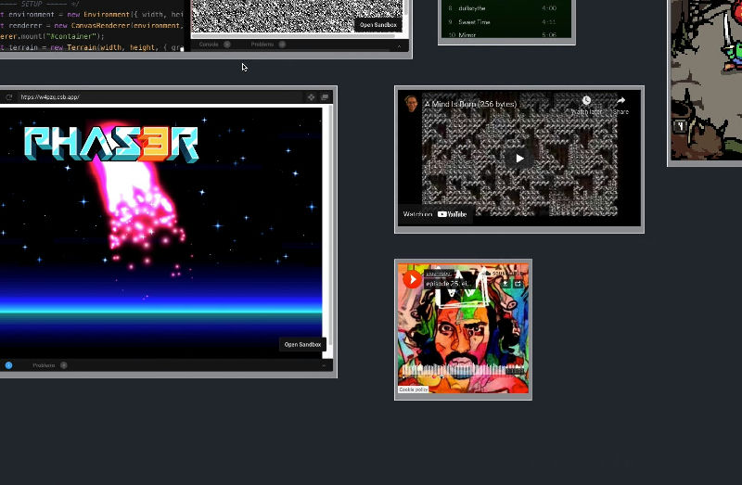Click the PHASER logo in the preview
This screenshot has width=742, height=485.
[111, 144]
